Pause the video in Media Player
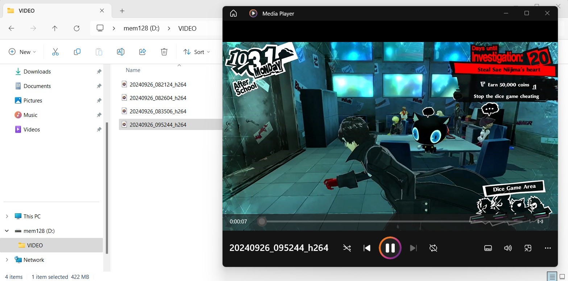Image resolution: width=568 pixels, height=281 pixels. click(390, 248)
